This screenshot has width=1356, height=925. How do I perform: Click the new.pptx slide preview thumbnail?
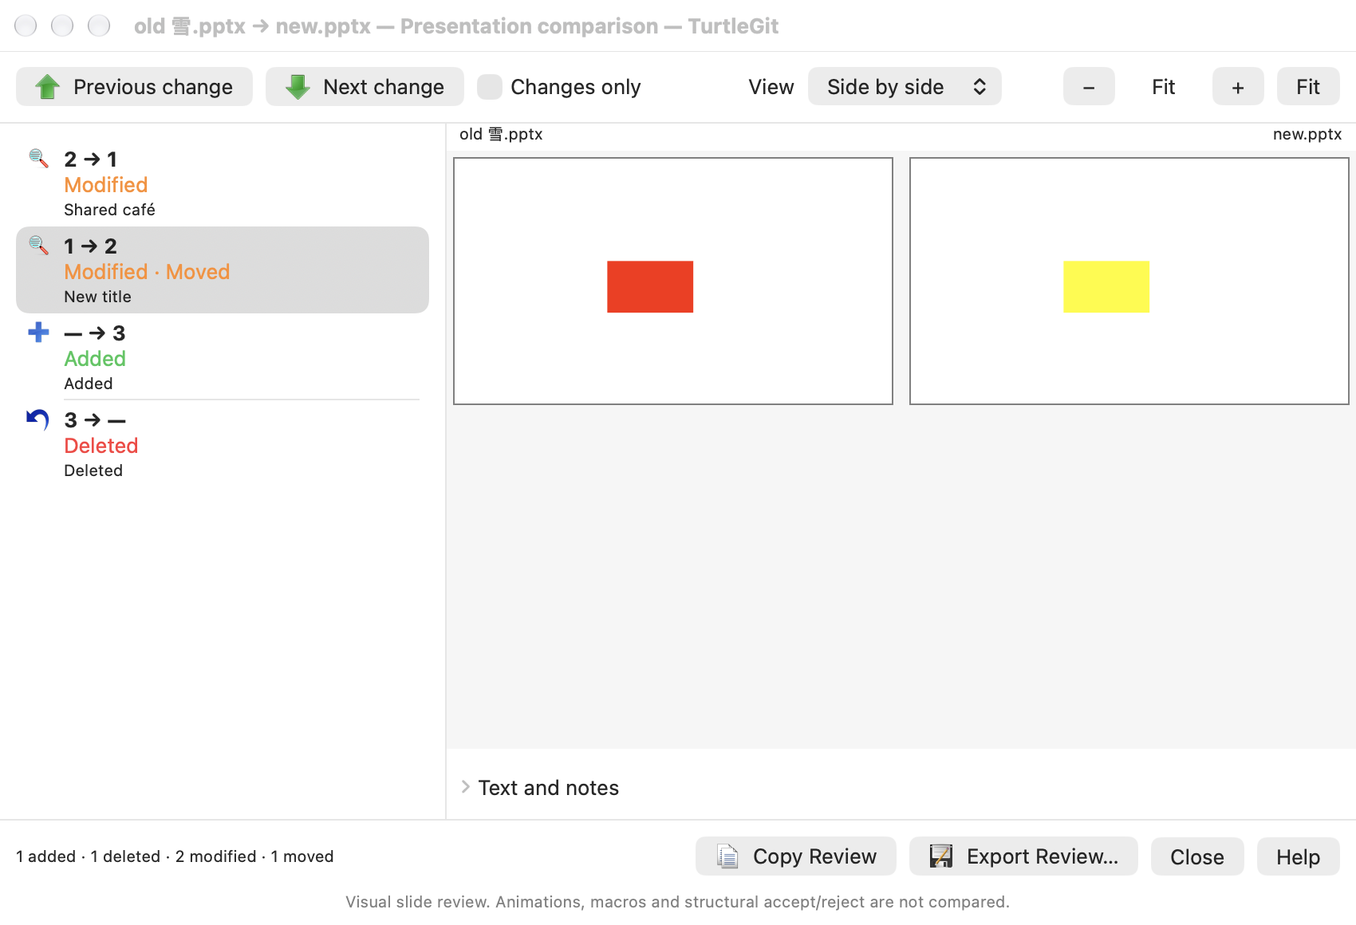pos(1129,281)
